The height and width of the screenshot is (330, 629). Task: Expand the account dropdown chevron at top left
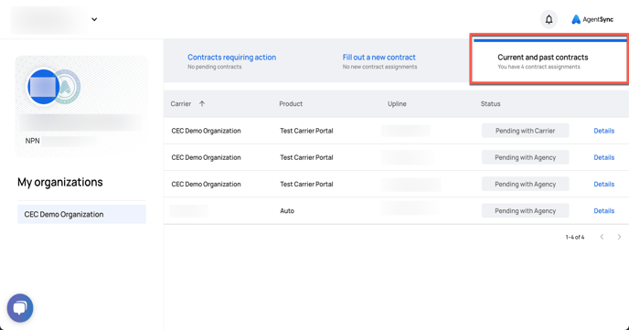[x=94, y=19]
